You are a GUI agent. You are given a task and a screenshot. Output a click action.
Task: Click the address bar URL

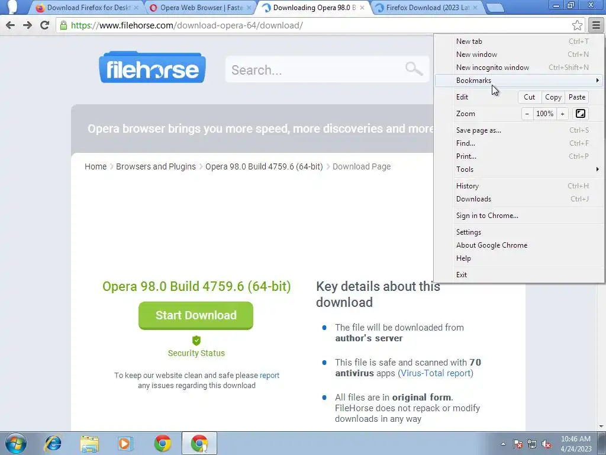point(187,25)
